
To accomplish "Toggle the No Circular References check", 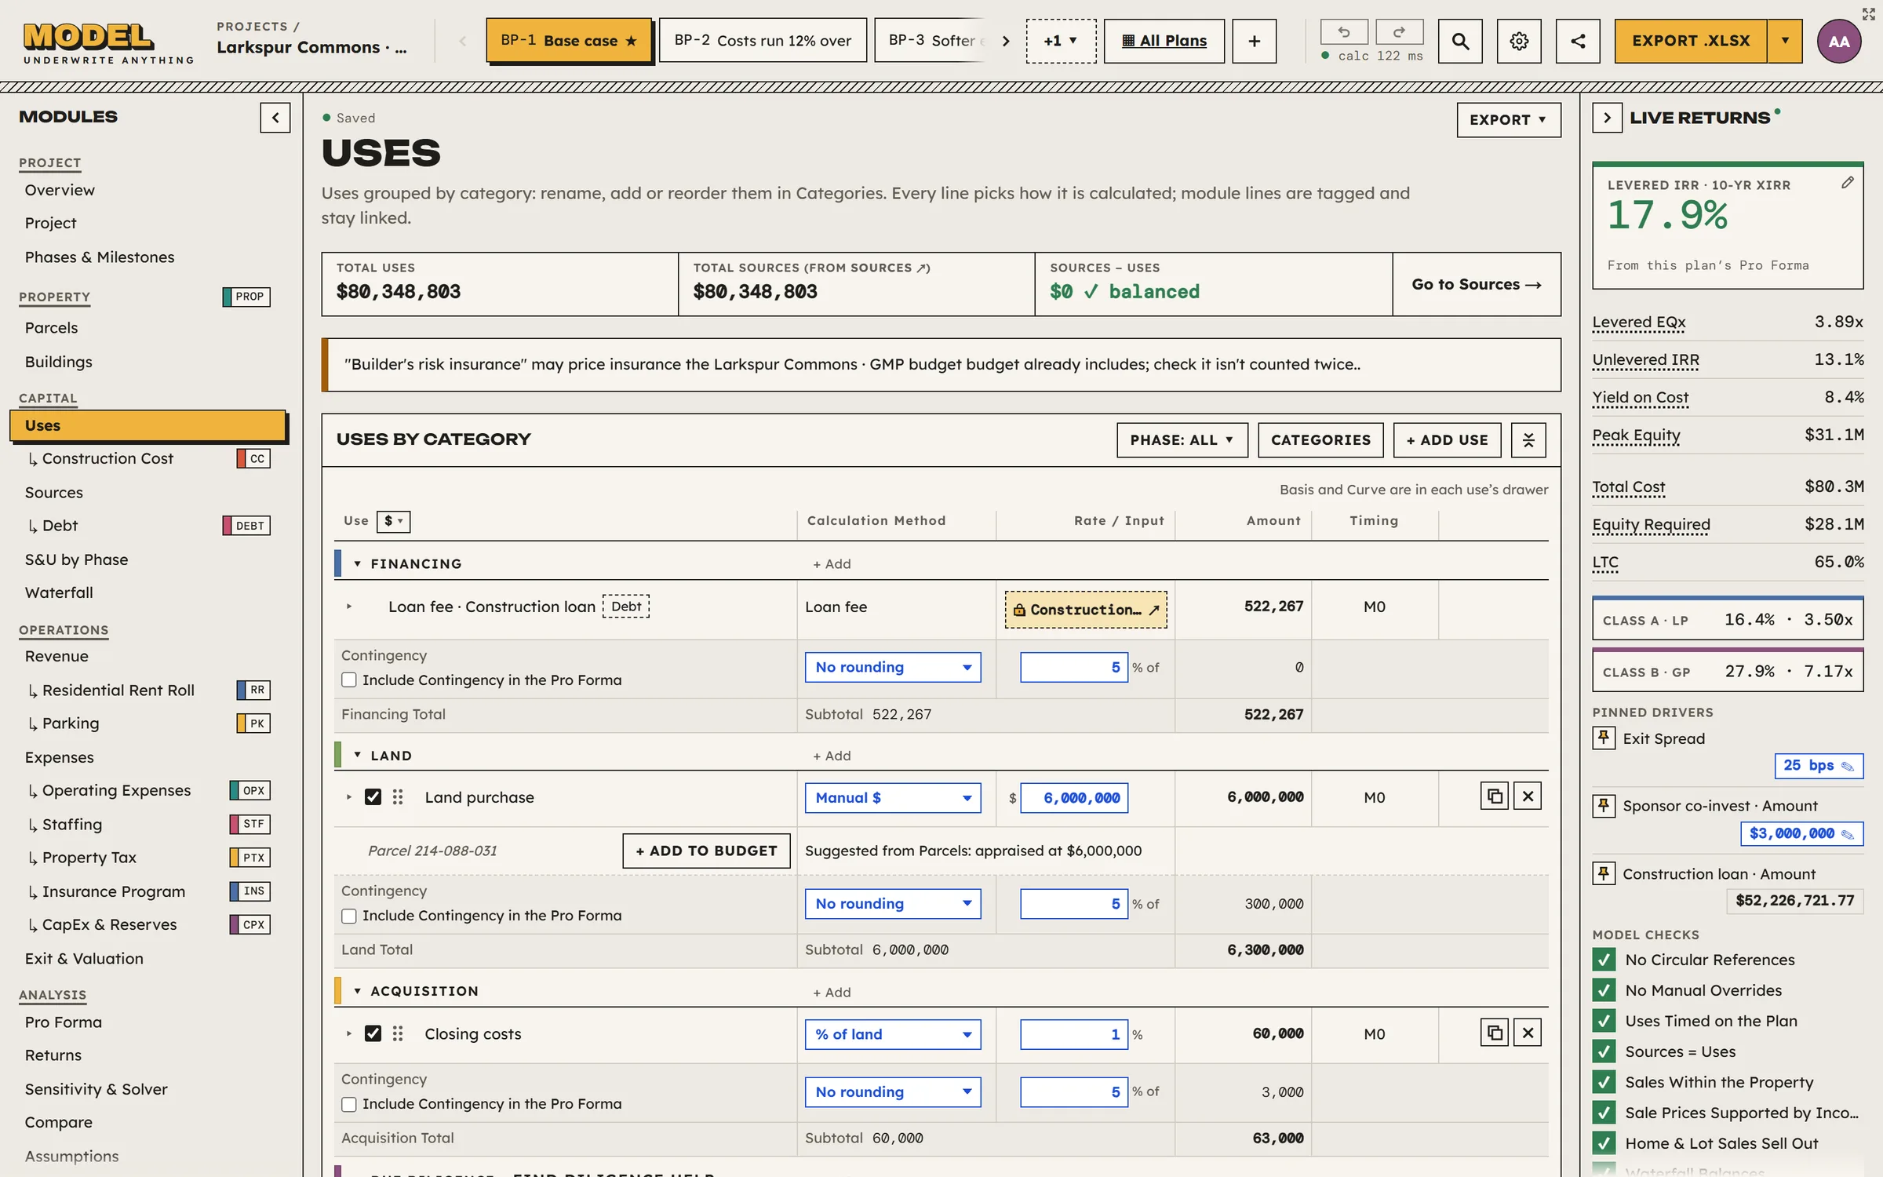I will (1604, 960).
